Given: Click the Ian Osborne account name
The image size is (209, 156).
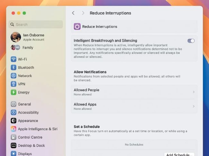Looking at the screenshot, I should pos(34,35).
